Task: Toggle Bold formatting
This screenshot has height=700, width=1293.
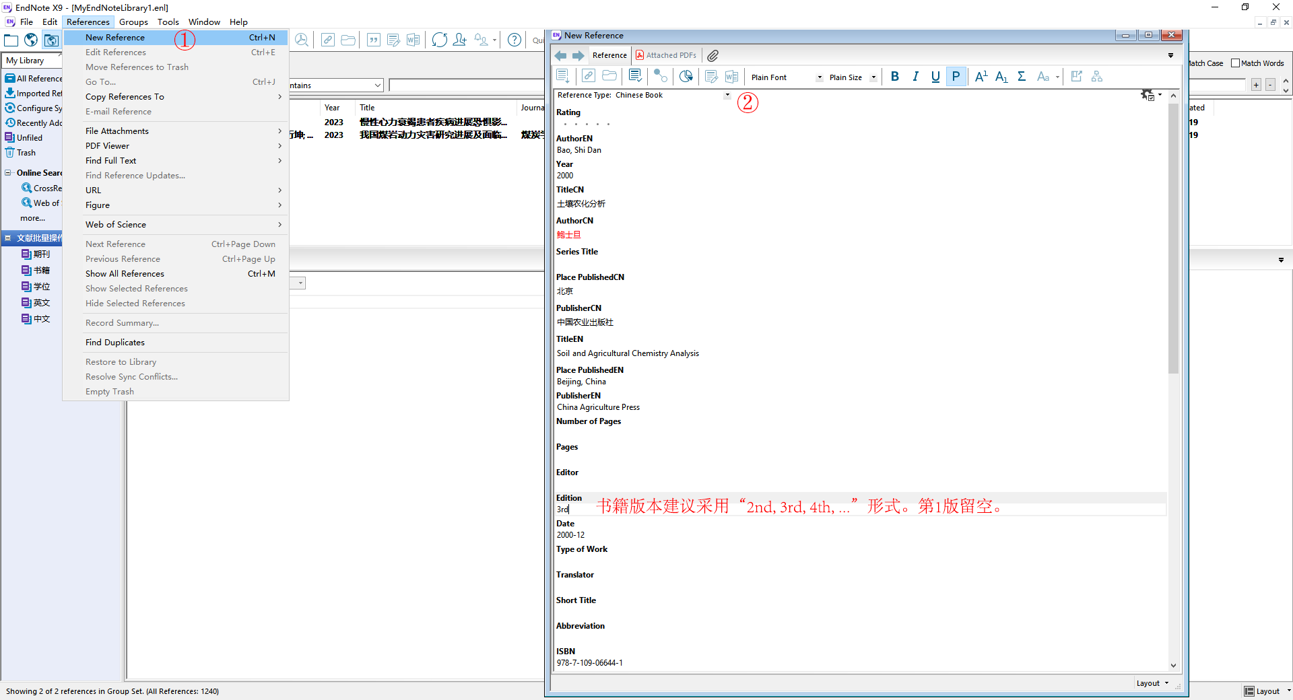Action: 895,76
